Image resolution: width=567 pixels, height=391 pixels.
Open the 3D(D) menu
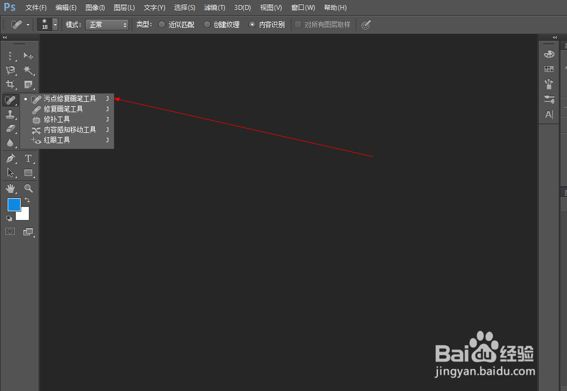pyautogui.click(x=242, y=8)
